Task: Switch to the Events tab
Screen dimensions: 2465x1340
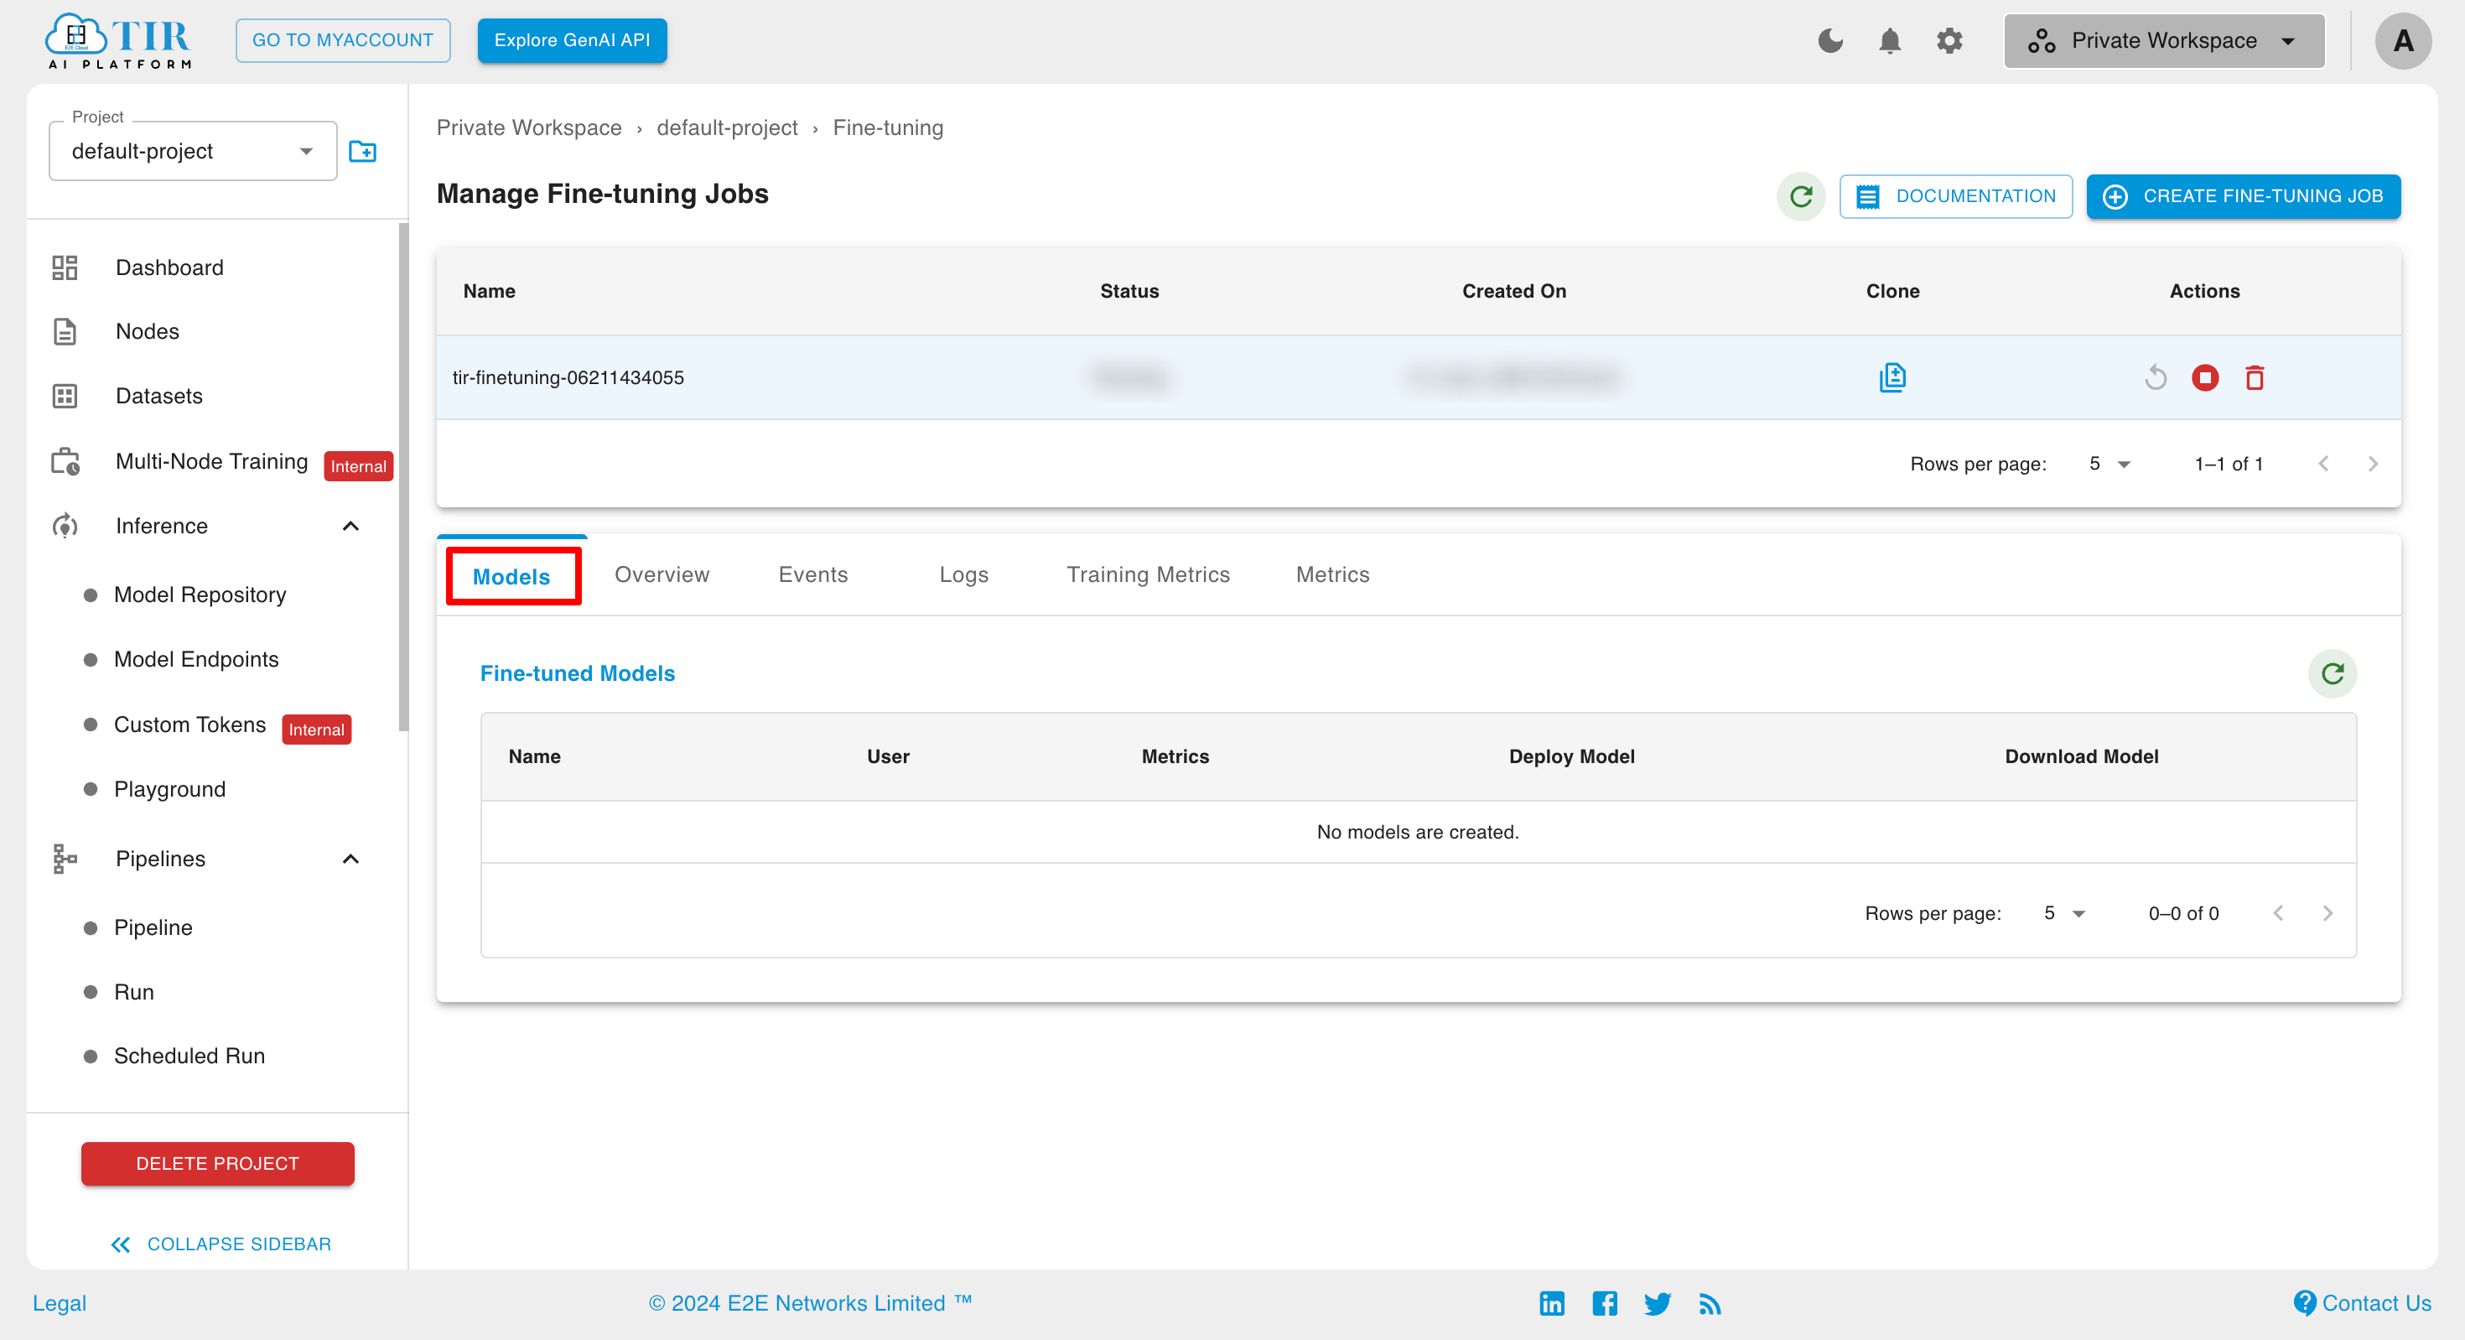Action: coord(812,574)
